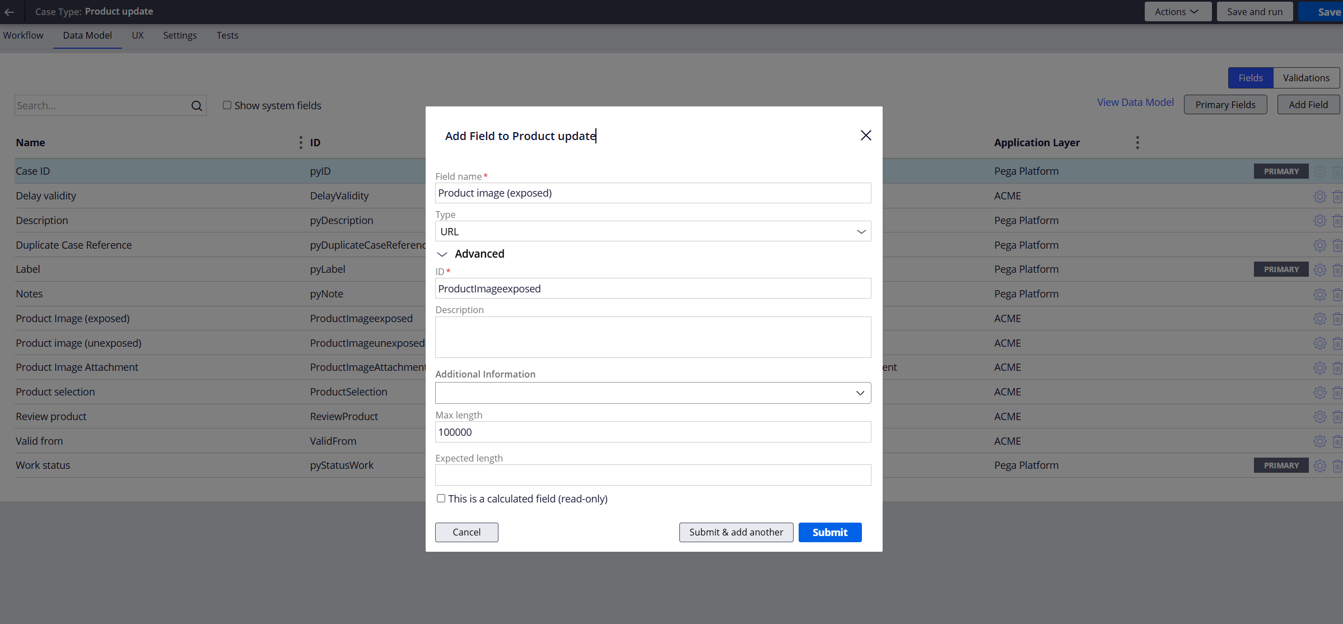Screen dimensions: 1343x624
Task: Click the search magnifier icon
Action: click(x=197, y=105)
